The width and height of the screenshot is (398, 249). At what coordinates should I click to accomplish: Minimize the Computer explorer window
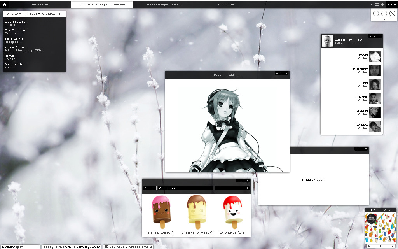point(238,181)
